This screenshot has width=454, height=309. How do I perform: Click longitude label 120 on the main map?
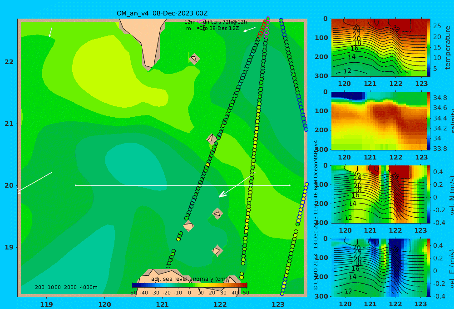[x=104, y=304]
